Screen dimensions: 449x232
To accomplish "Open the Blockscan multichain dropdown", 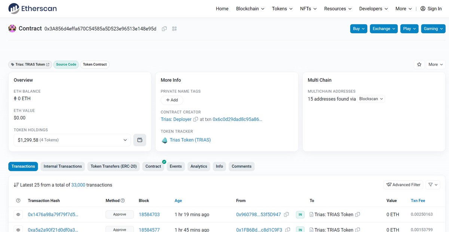I will pyautogui.click(x=371, y=99).
